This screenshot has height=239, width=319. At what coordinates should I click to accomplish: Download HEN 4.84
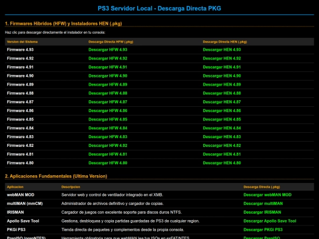click(222, 128)
